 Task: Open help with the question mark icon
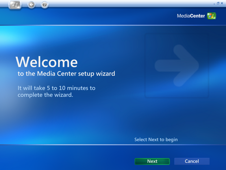click(45, 5)
